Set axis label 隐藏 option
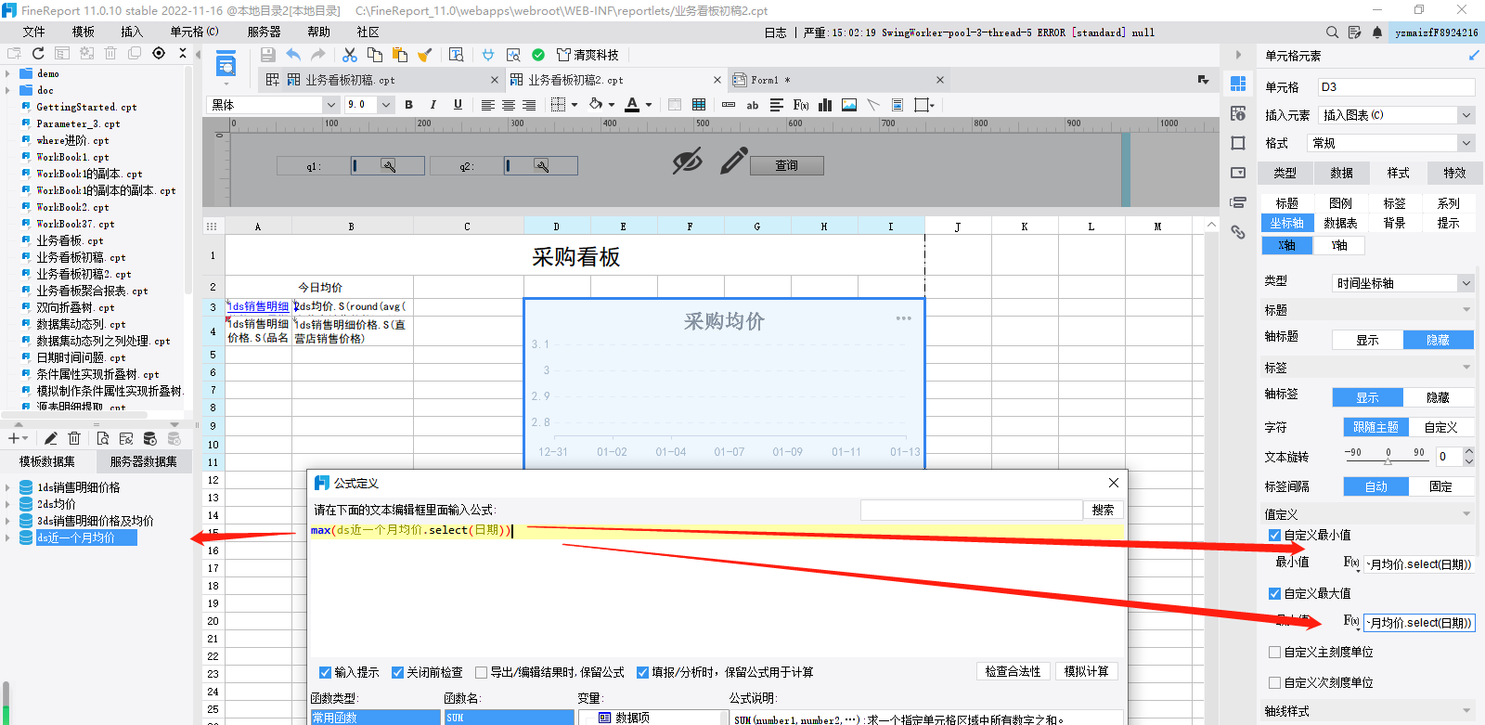The height and width of the screenshot is (725, 1485). coord(1438,397)
